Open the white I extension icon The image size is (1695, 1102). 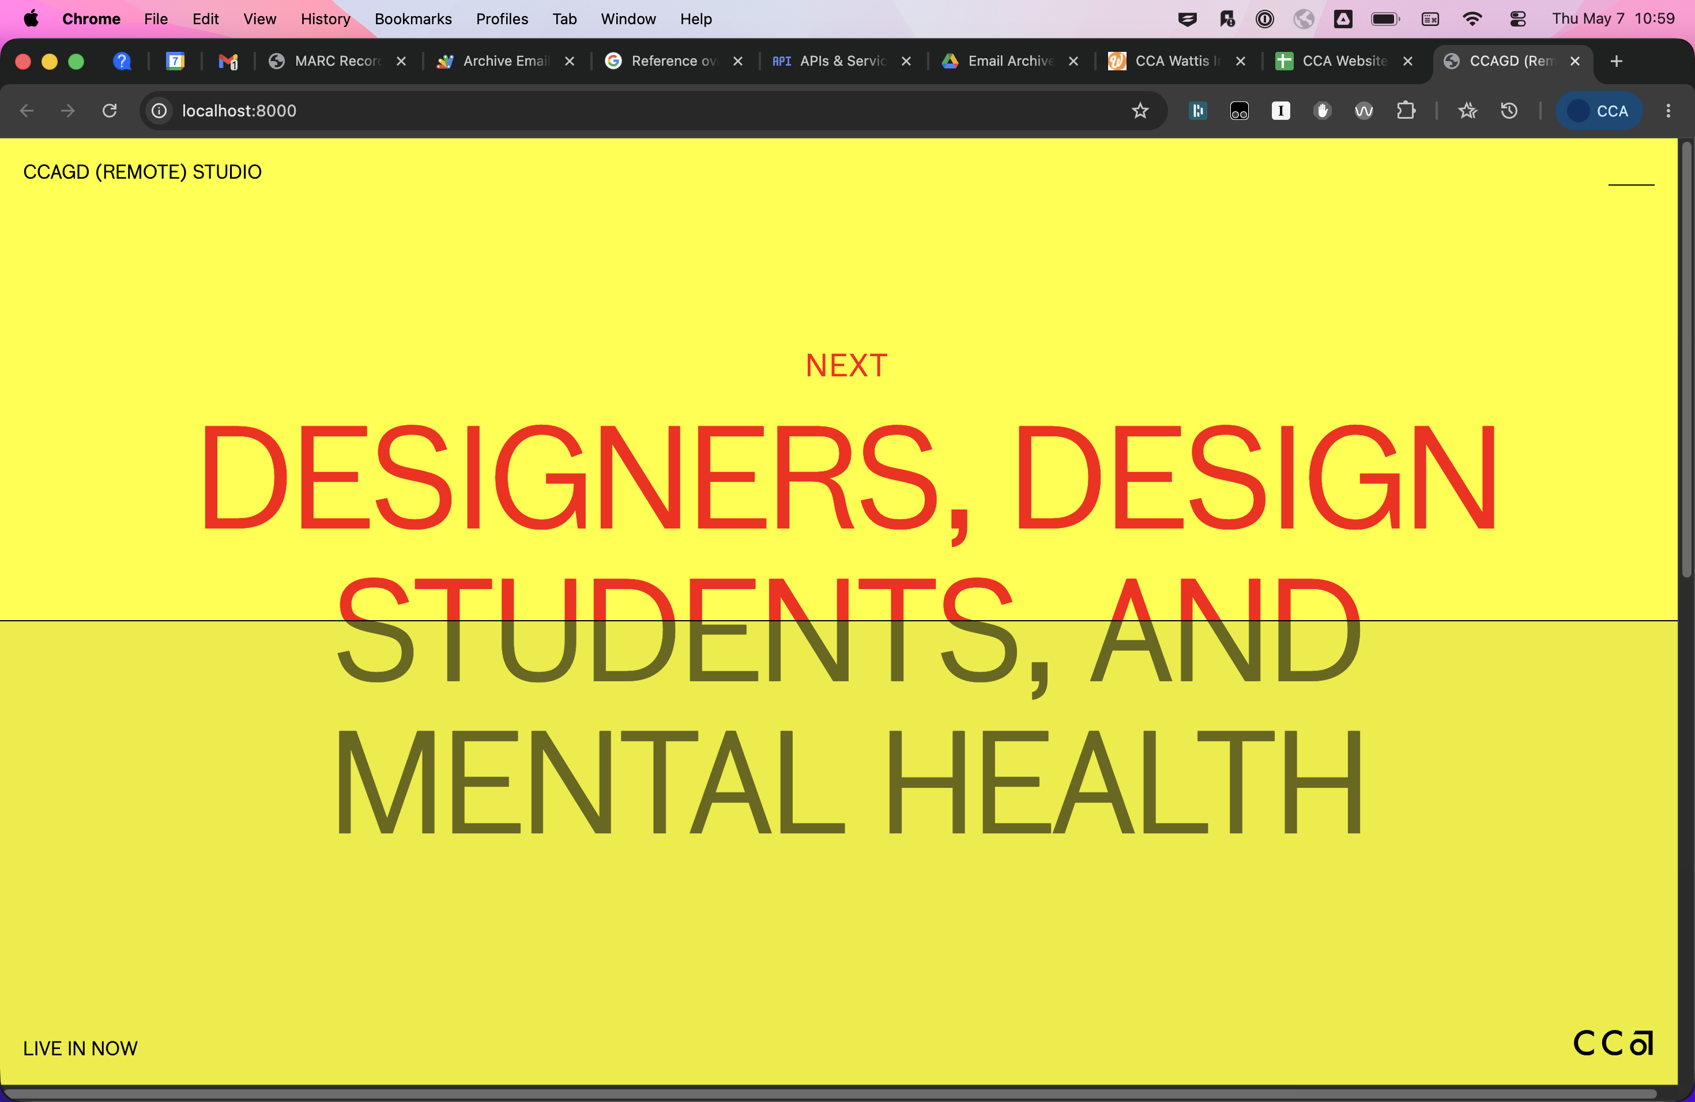click(x=1280, y=111)
